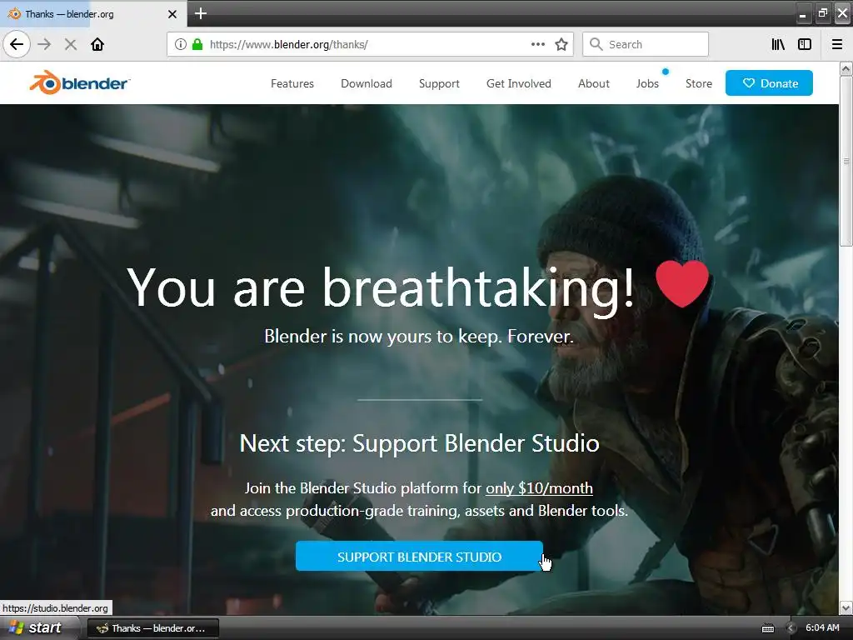Viewport: 853px width, 640px height.
Task: Open the browser home page icon
Action: tap(97, 44)
